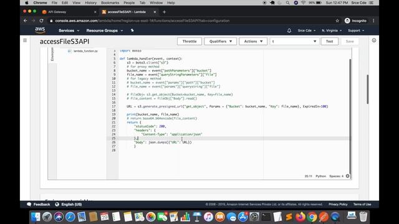Open English (US) language selector
The image size is (399, 224).
(x=68, y=205)
